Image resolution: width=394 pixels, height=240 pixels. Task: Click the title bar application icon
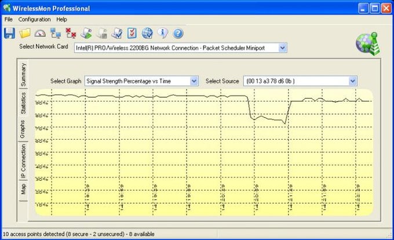pyautogui.click(x=7, y=8)
